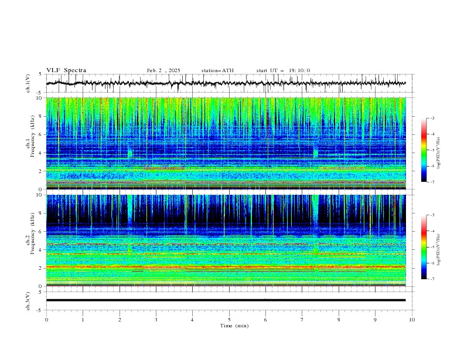Click the time axis tick label '10'

[x=412, y=320]
